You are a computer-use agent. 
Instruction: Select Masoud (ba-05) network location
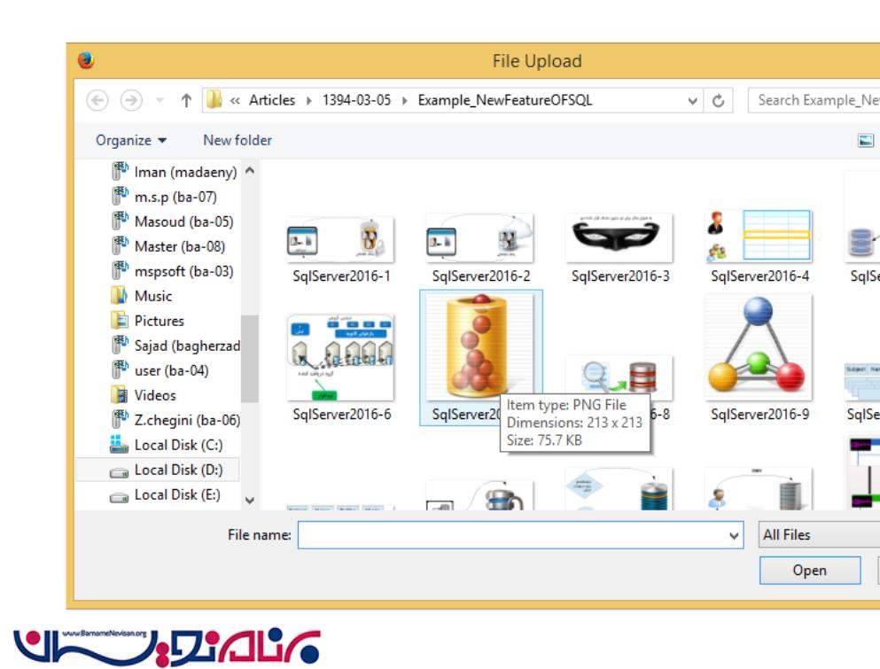(173, 222)
